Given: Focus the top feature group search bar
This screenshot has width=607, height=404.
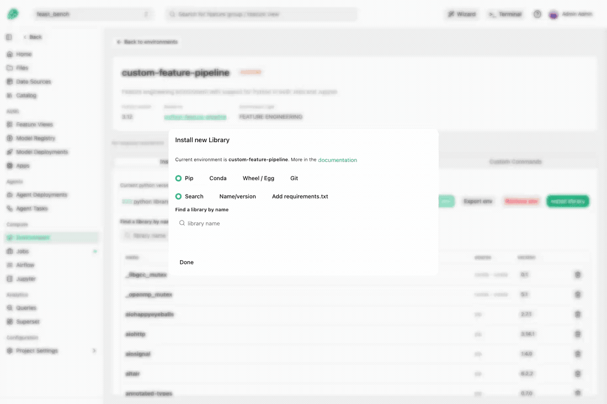Looking at the screenshot, I should click(262, 14).
